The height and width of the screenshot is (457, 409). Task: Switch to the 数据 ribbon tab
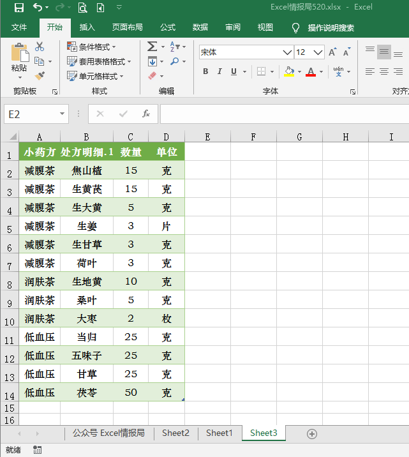pyautogui.click(x=200, y=27)
